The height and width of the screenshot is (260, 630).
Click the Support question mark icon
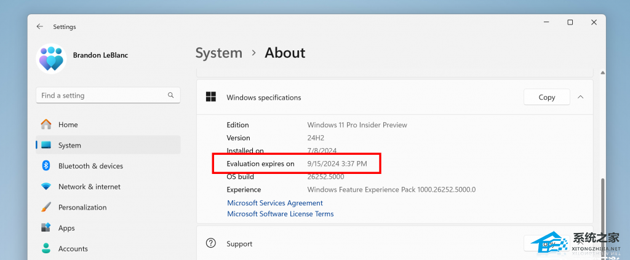211,243
